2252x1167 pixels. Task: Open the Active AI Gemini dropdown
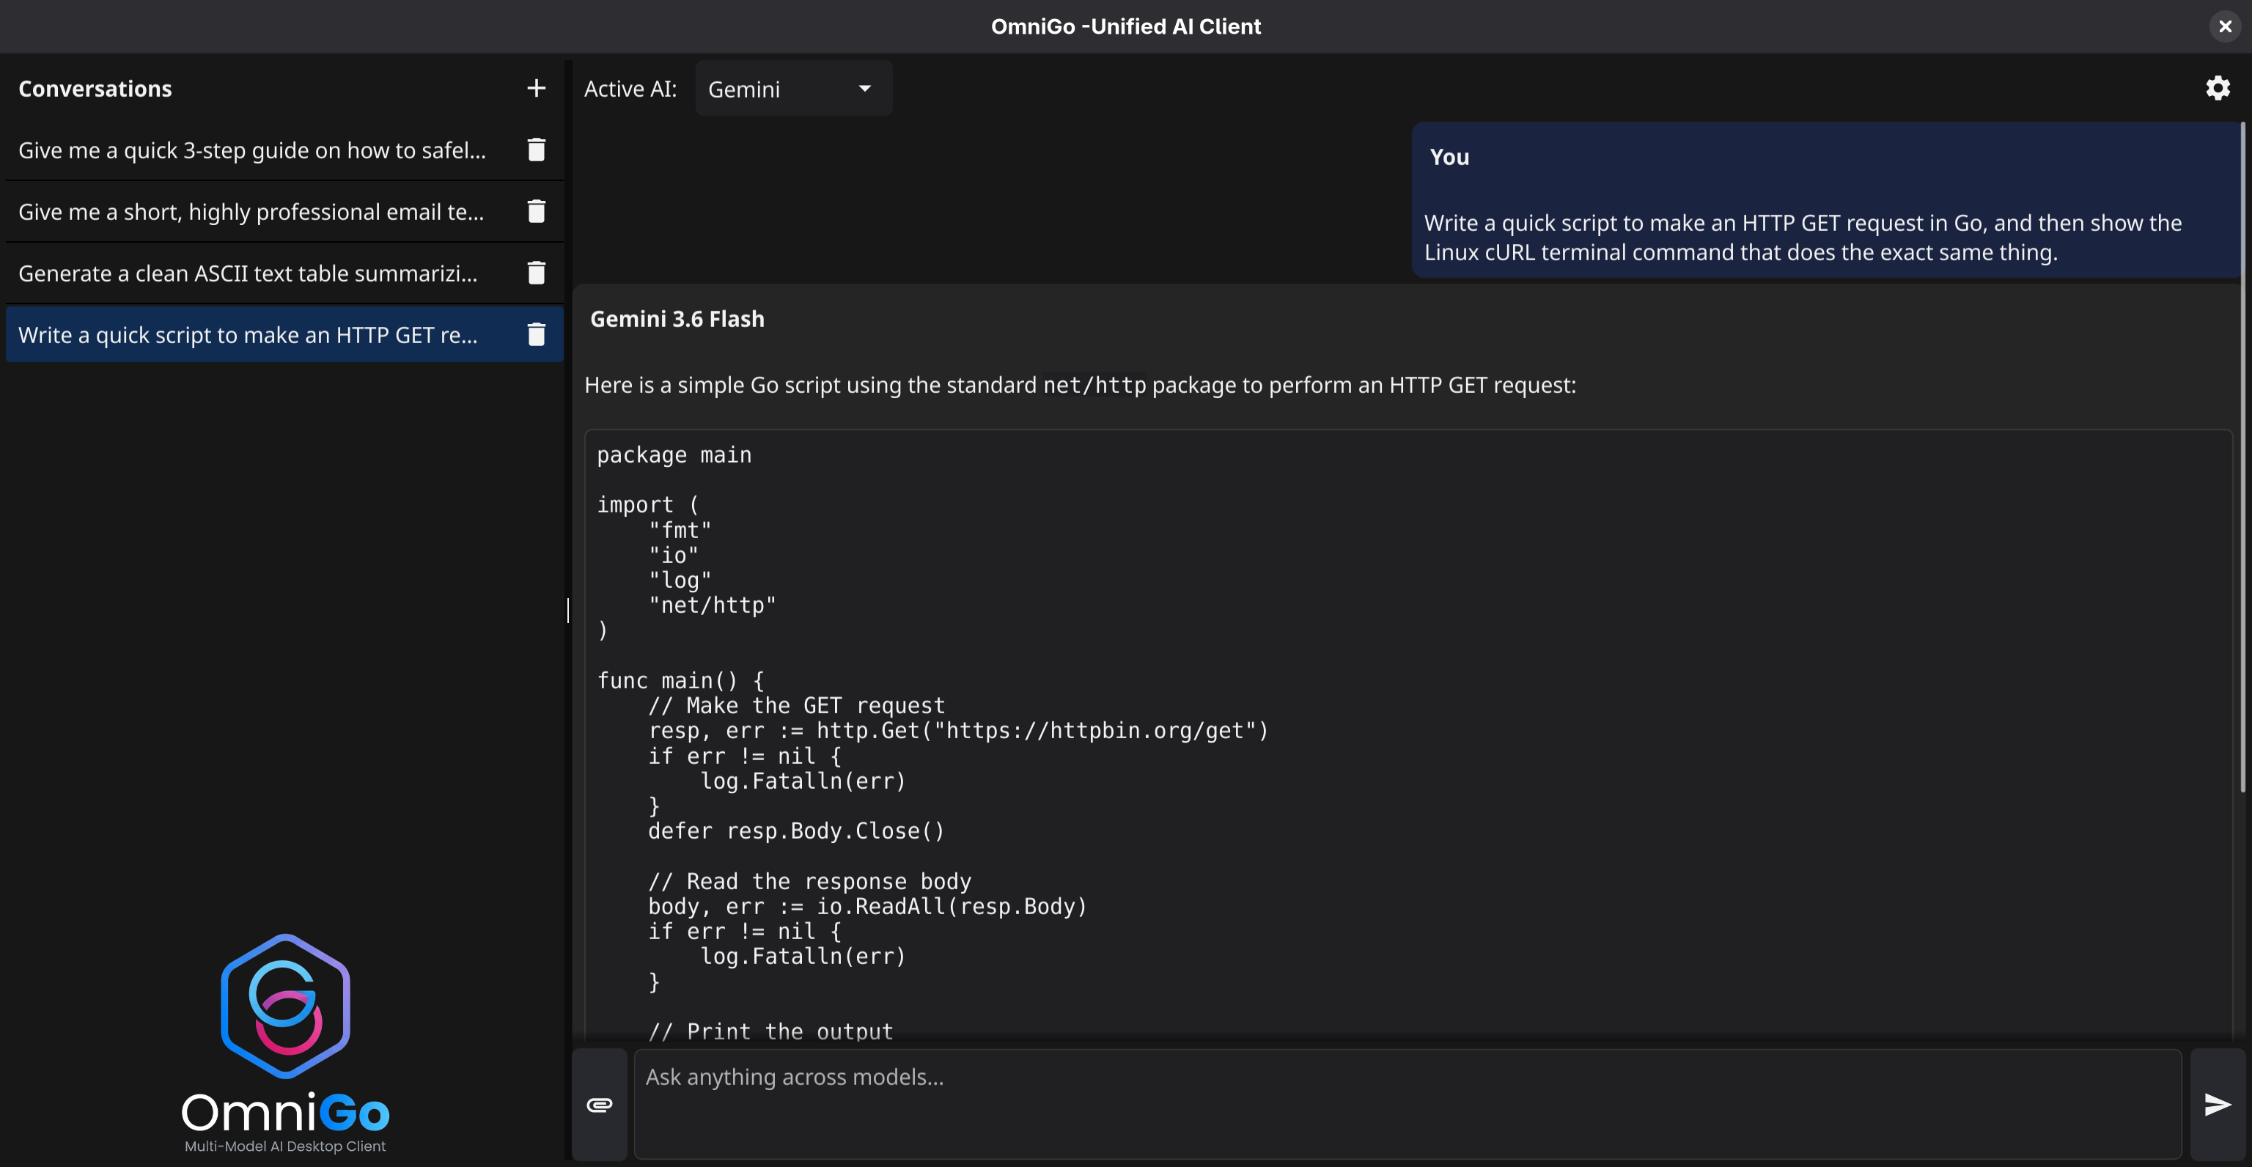[x=793, y=88]
